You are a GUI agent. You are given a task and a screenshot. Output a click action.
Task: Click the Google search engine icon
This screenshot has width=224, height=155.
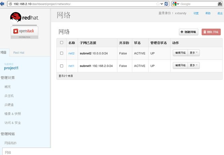(x=174, y=4)
